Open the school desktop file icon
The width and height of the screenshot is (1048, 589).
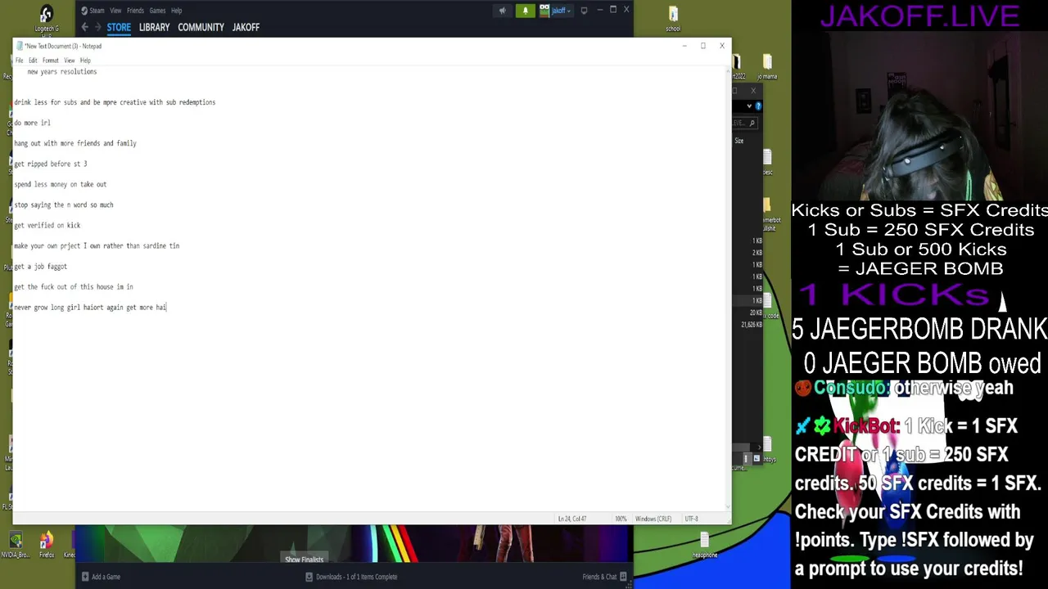673,20
